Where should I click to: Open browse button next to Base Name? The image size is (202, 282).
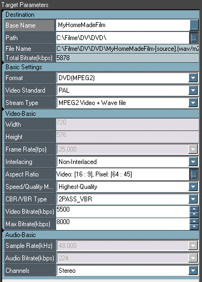tap(194, 25)
